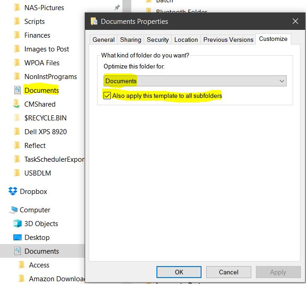This screenshot has height=284, width=306.
Task: Click the Computer icon in the sidebar
Action: coord(13,210)
